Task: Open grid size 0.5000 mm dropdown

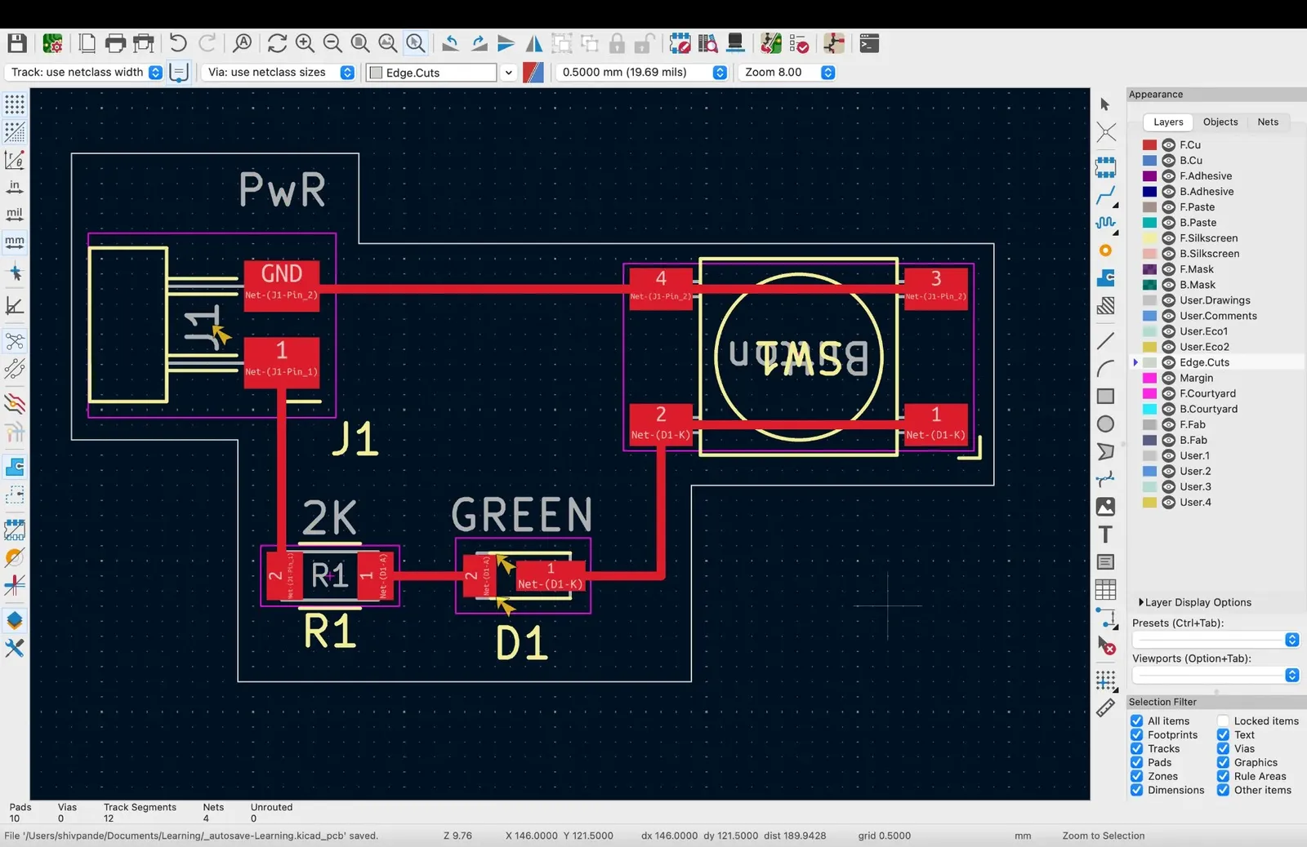Action: pos(641,72)
